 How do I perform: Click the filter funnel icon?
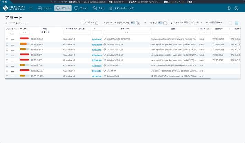(145, 23)
